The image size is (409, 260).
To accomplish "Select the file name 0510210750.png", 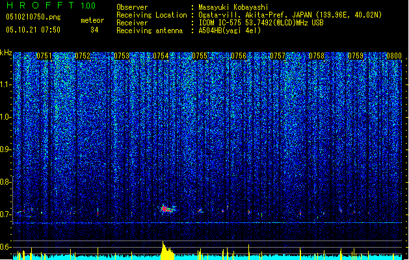I will point(33,18).
